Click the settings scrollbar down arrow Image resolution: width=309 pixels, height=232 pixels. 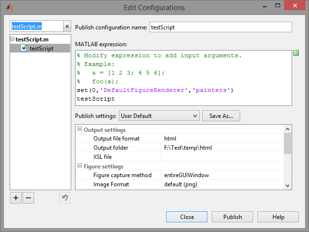coord(287,185)
